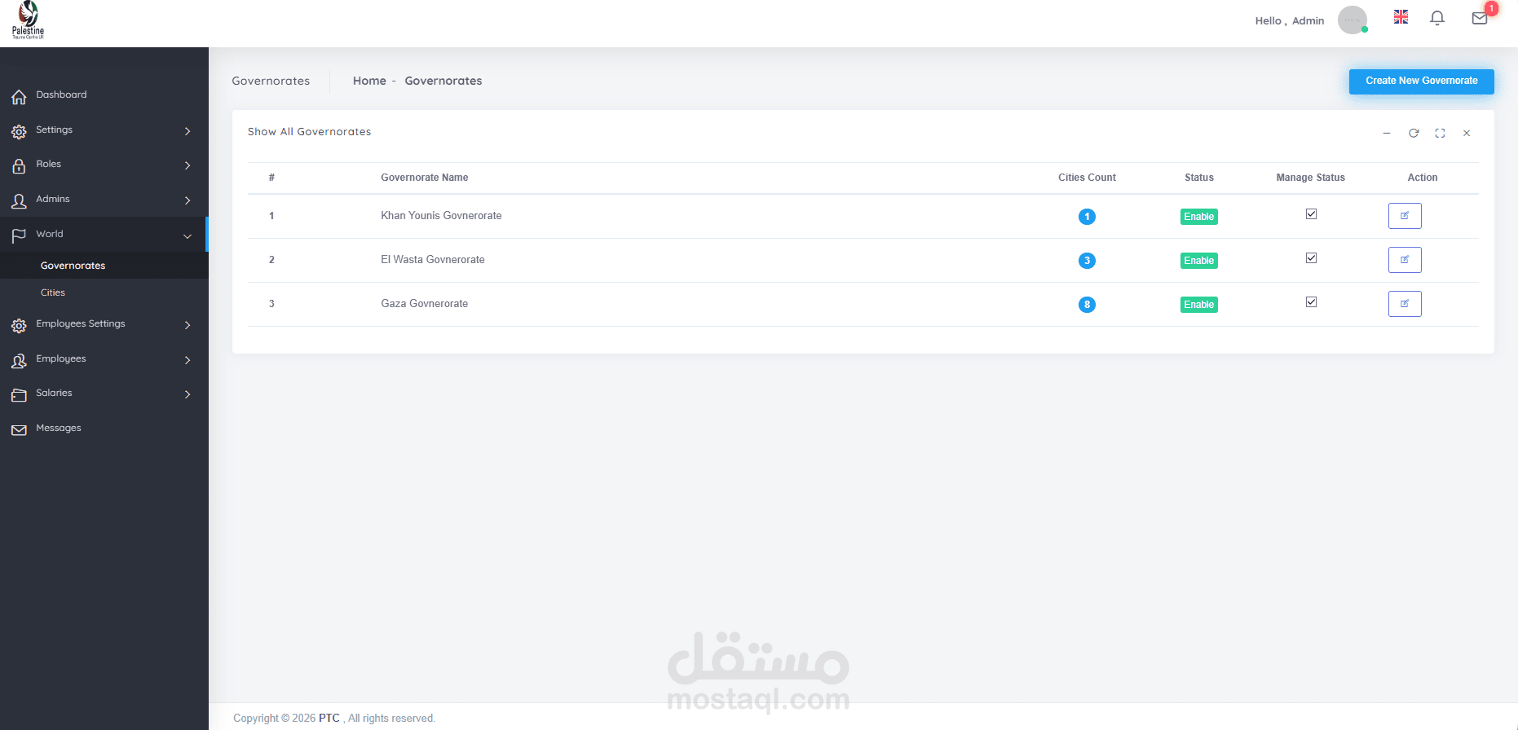Click Governorates breadcrumb link
This screenshot has width=1518, height=730.
click(443, 81)
